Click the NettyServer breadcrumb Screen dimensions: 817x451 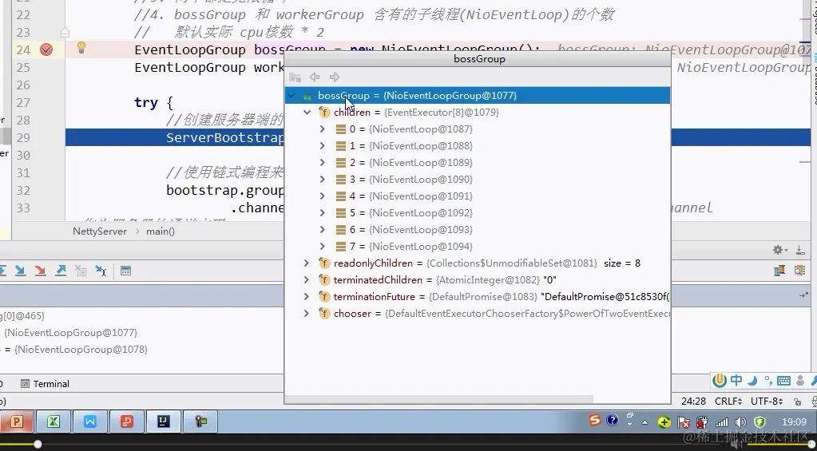pos(100,231)
